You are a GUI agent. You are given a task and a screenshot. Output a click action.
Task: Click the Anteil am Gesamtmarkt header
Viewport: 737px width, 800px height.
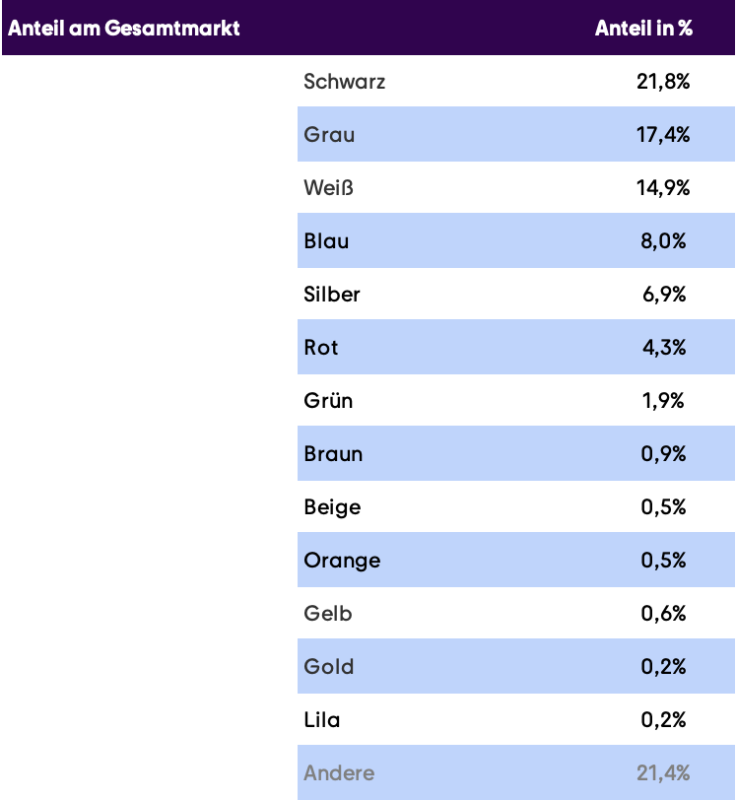[x=124, y=28]
